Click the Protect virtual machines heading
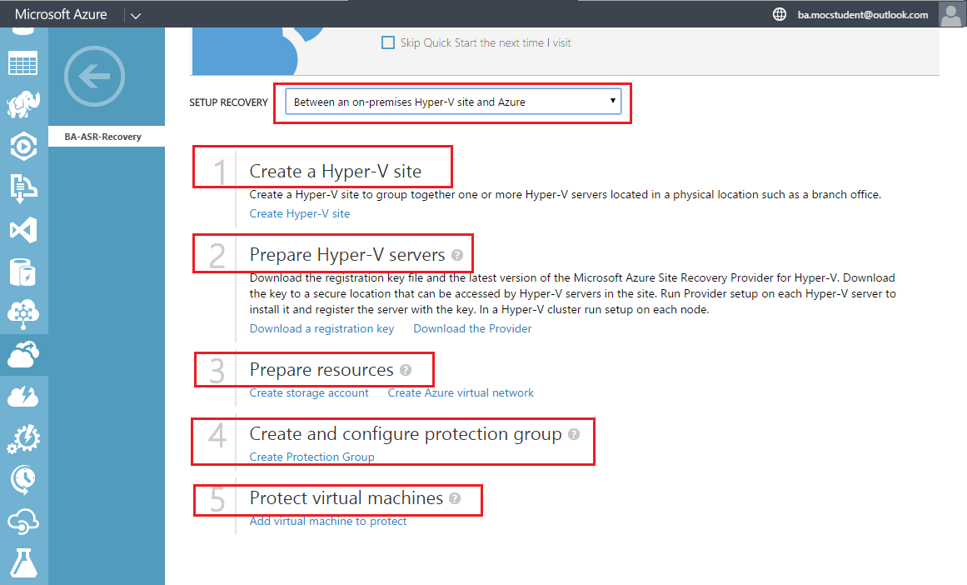This screenshot has width=967, height=585. tap(346, 498)
